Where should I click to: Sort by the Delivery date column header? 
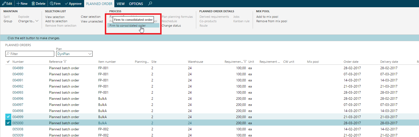389,62
